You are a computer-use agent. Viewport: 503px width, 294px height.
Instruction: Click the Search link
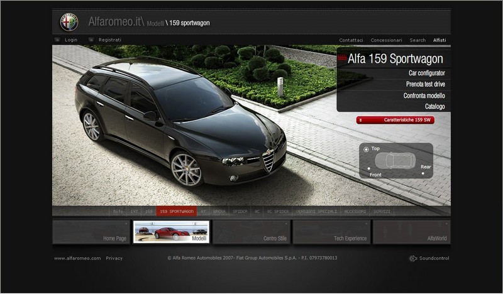417,40
